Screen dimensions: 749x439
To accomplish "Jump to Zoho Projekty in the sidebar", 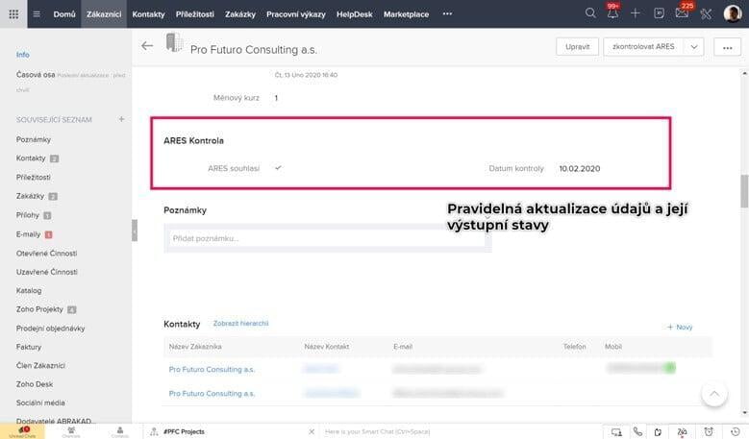I will coord(39,309).
